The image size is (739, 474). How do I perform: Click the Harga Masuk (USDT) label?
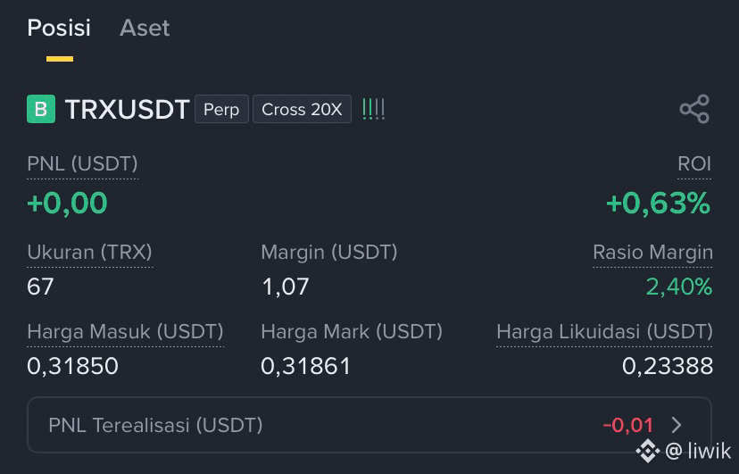(x=125, y=332)
